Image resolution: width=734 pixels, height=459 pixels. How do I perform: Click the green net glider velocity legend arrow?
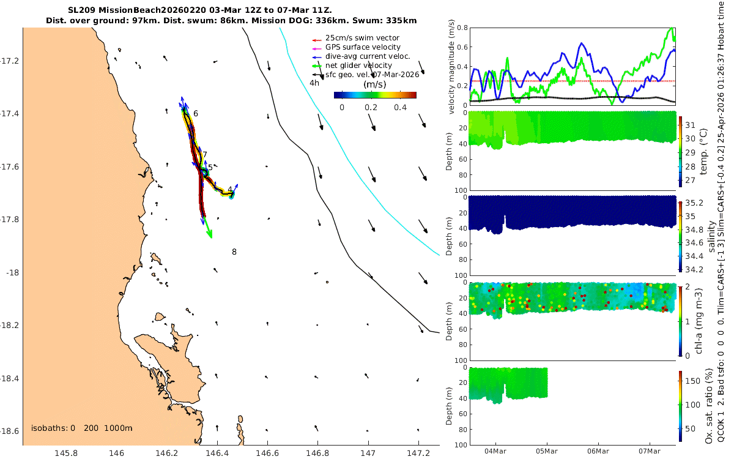(317, 65)
